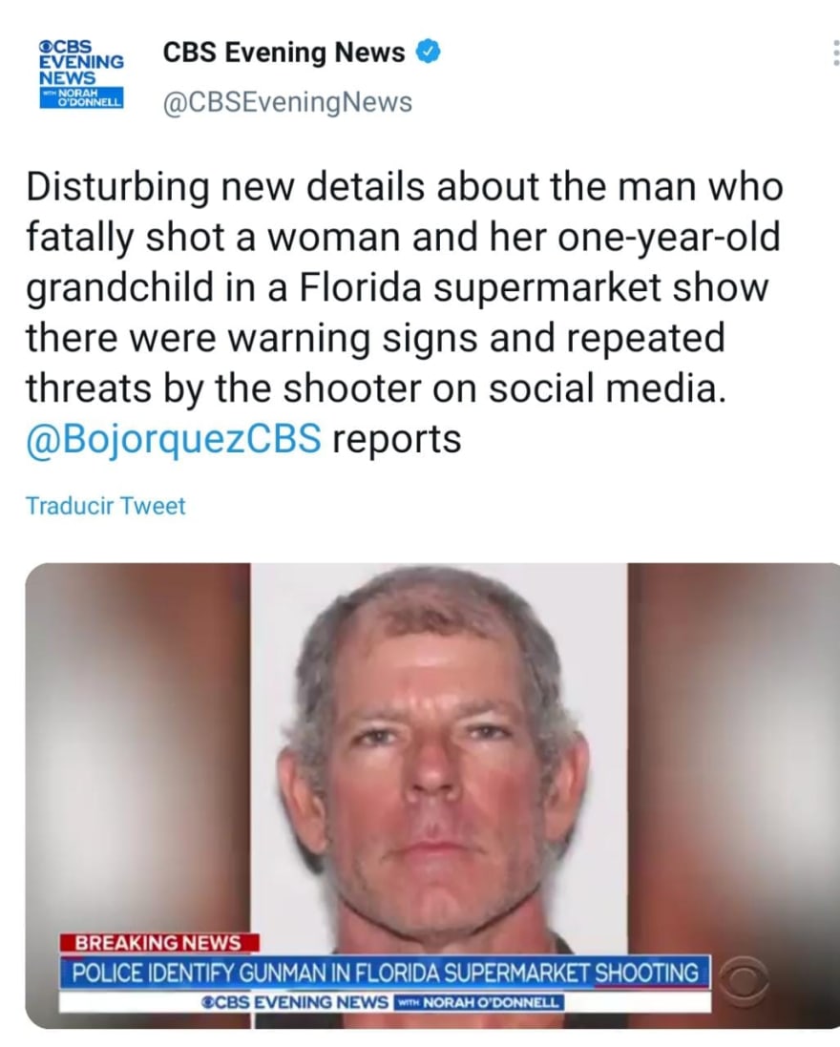Click the red BREAKING NEWS banner
This screenshot has height=1047, width=840.
coord(158,942)
